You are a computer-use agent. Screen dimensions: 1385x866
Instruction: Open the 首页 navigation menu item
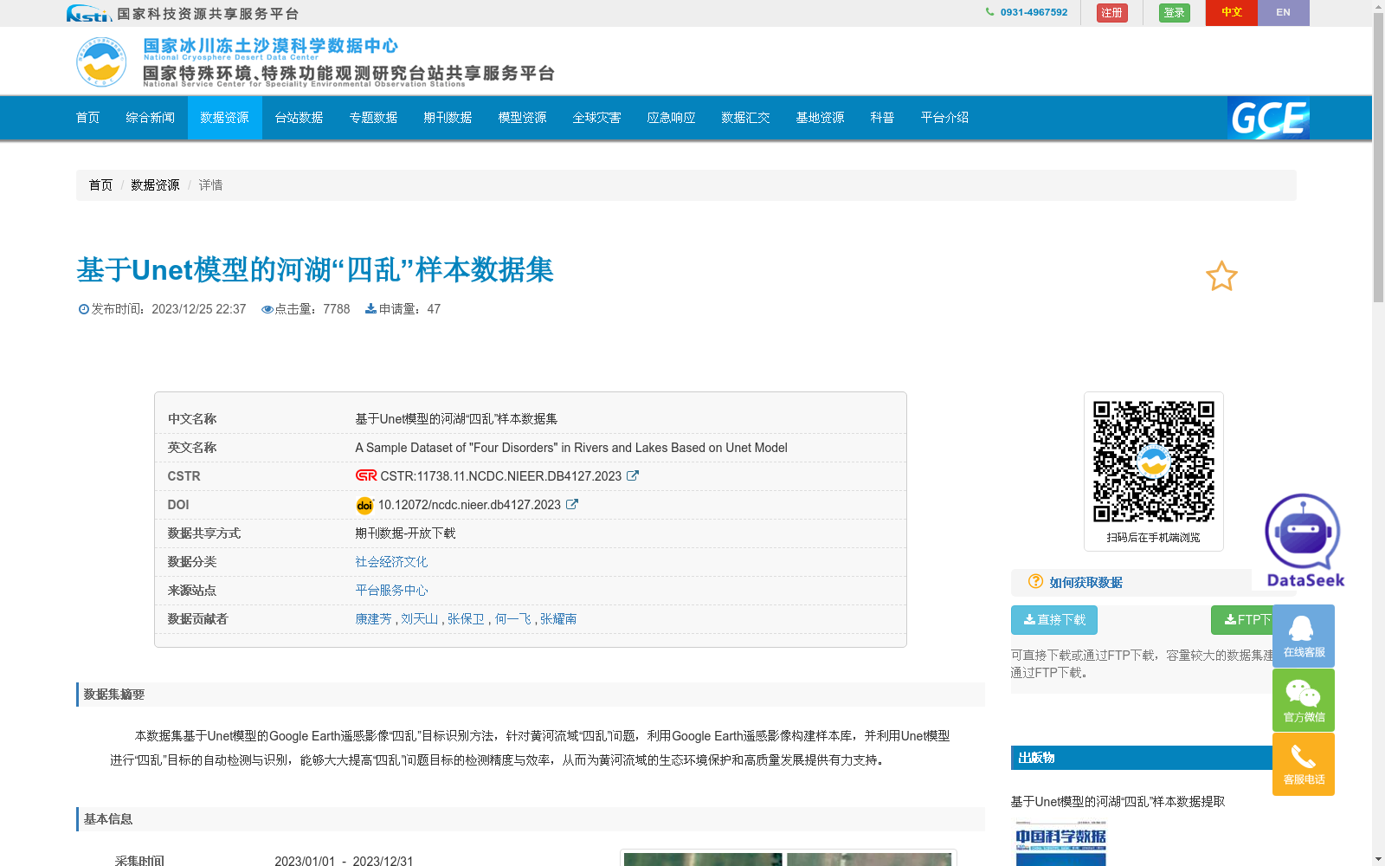click(x=87, y=118)
